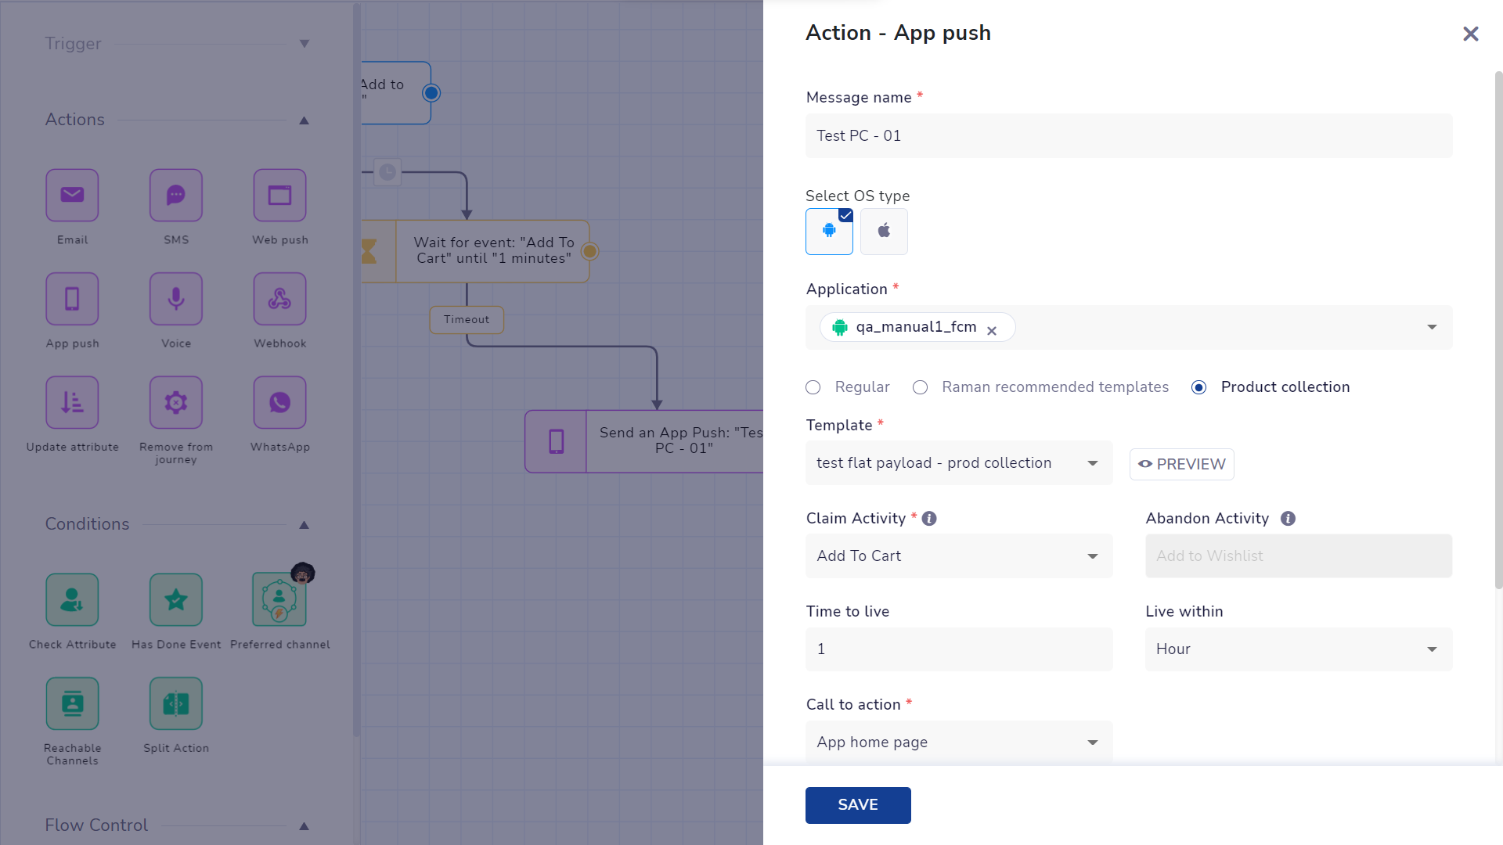The width and height of the screenshot is (1503, 845).
Task: Collapse the Actions section
Action: pos(305,120)
